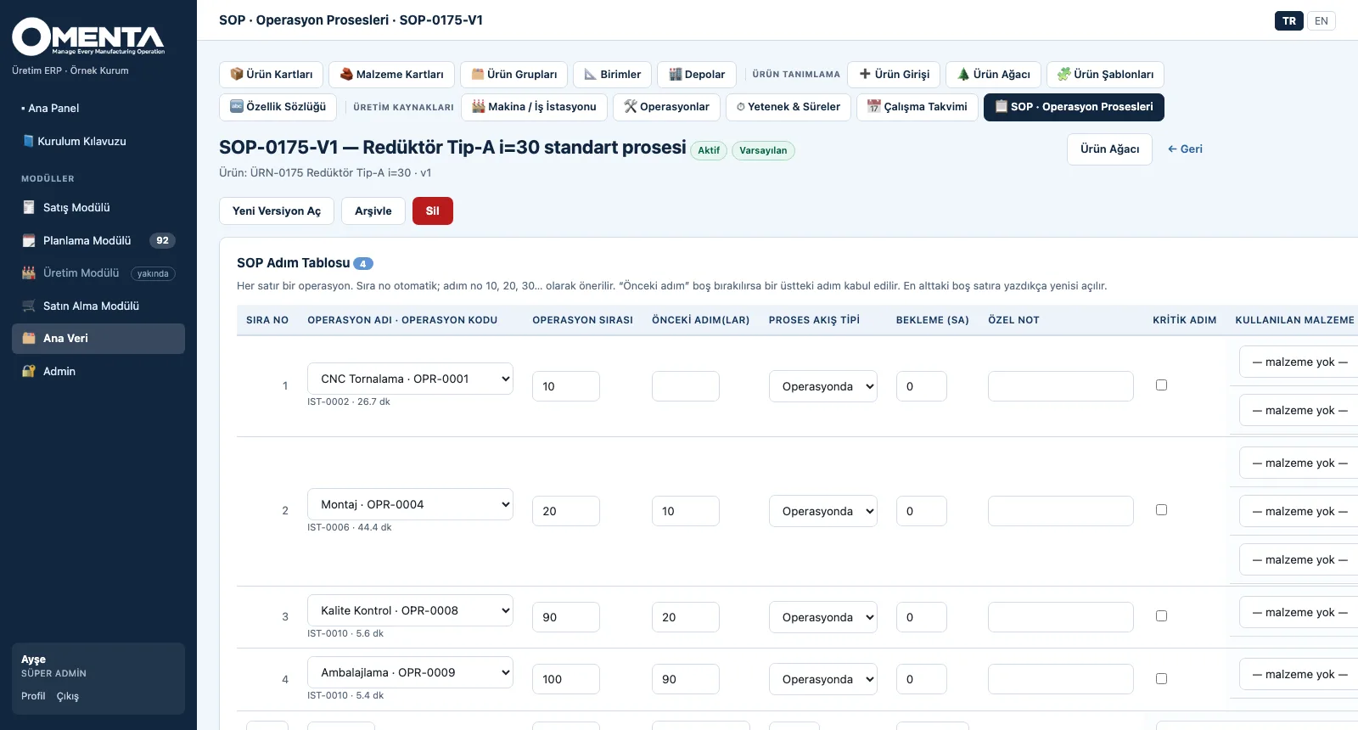Click the Admin lock icon
Viewport: 1358px width, 730px height.
point(29,372)
